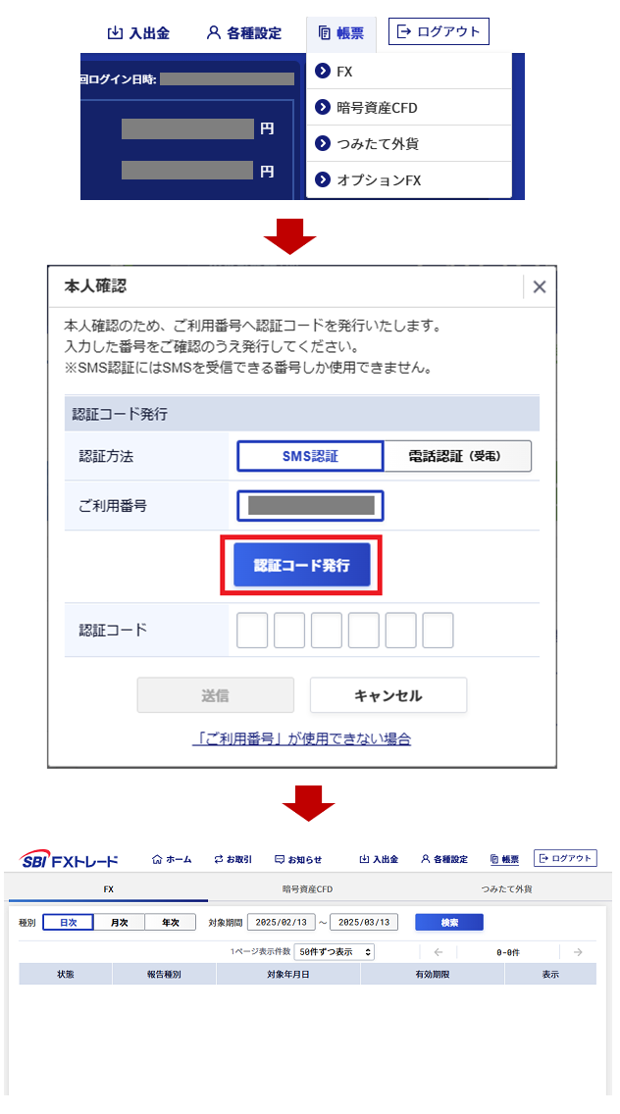Image resolution: width=620 pixels, height=1114 pixels.
Task: Select SMS認証 authentication method
Action: [x=310, y=456]
